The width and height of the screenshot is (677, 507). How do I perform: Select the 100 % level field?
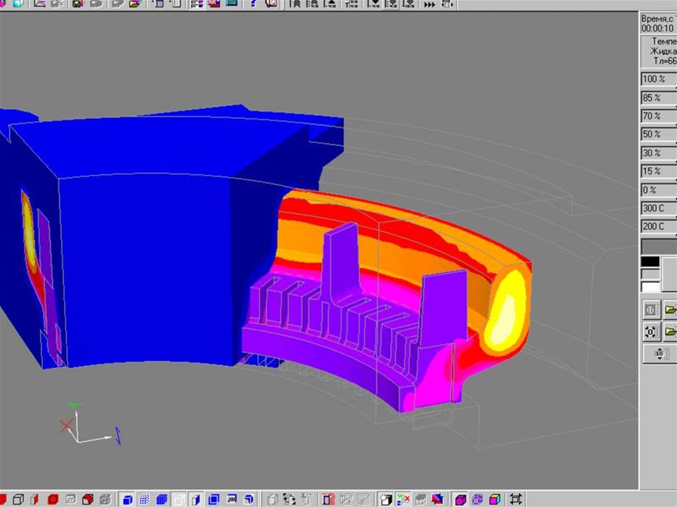coord(658,79)
